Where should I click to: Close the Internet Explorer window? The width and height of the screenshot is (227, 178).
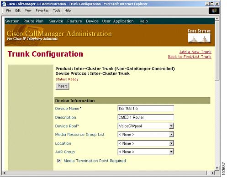[217, 4]
